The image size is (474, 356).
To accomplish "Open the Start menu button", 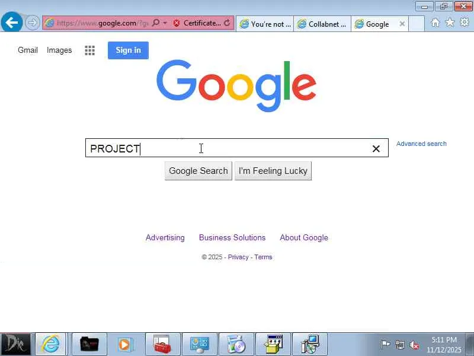I will click(15, 344).
